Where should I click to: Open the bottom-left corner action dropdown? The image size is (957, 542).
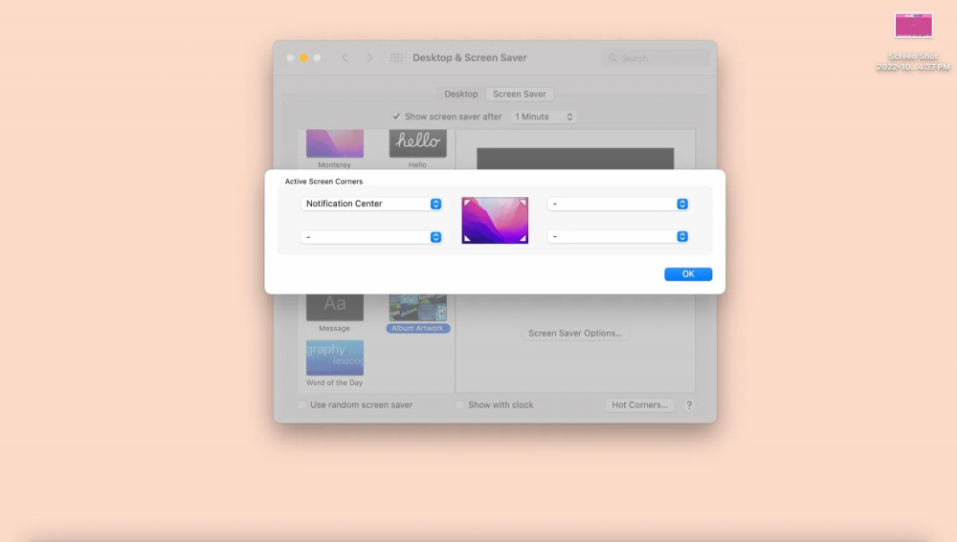click(x=371, y=237)
